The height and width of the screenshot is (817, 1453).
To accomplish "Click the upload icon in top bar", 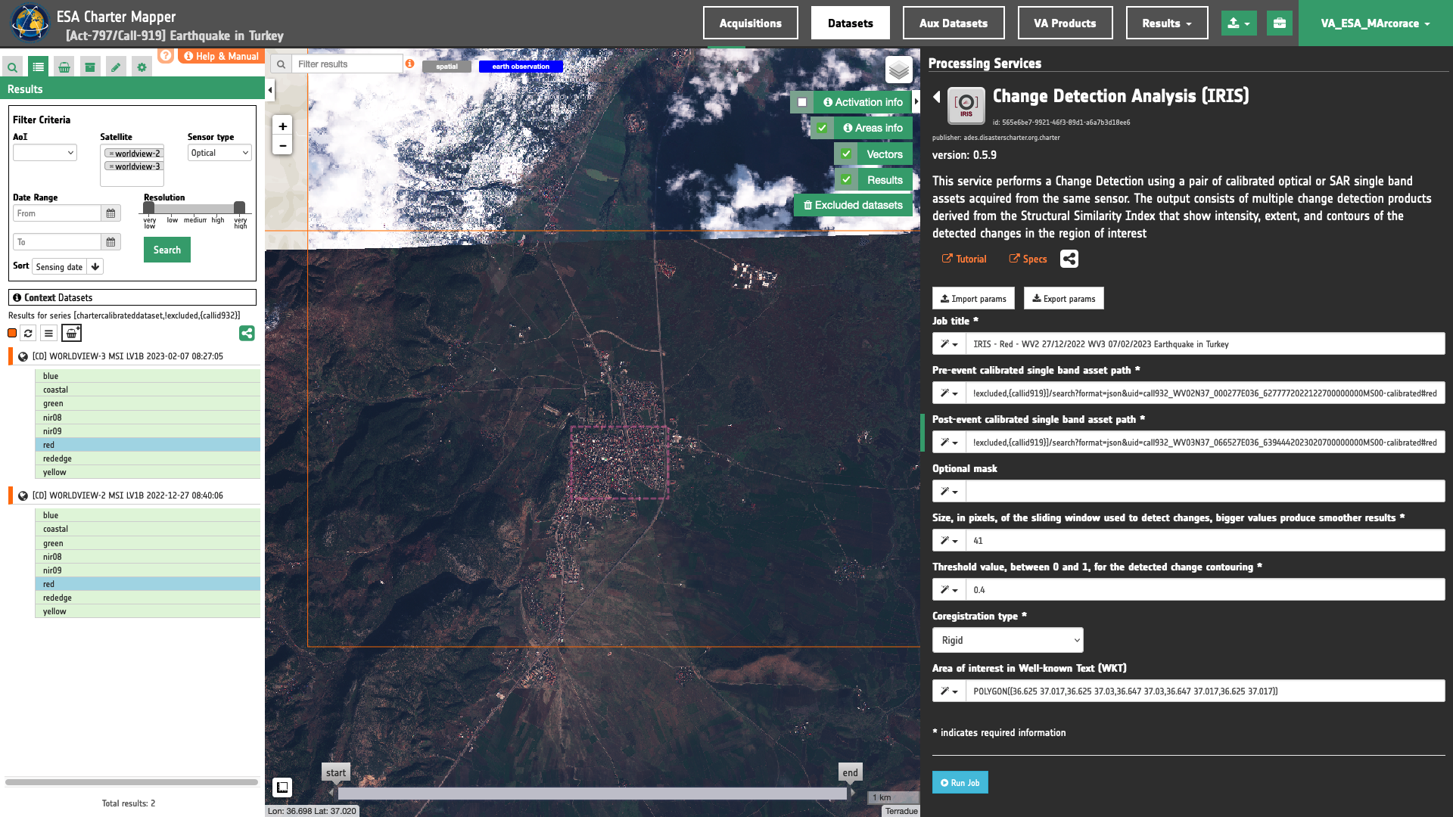I will coord(1239,23).
